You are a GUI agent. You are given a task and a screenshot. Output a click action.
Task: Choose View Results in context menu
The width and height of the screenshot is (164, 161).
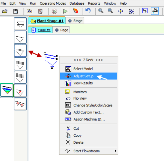click(83, 83)
